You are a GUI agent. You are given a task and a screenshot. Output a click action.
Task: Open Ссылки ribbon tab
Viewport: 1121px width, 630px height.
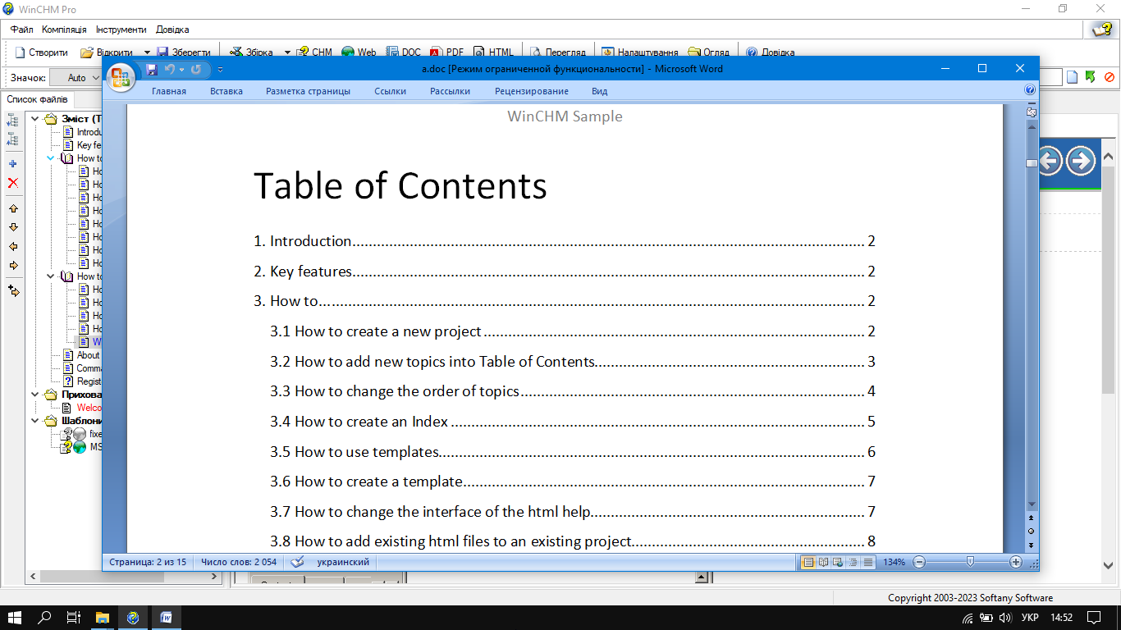tap(391, 91)
